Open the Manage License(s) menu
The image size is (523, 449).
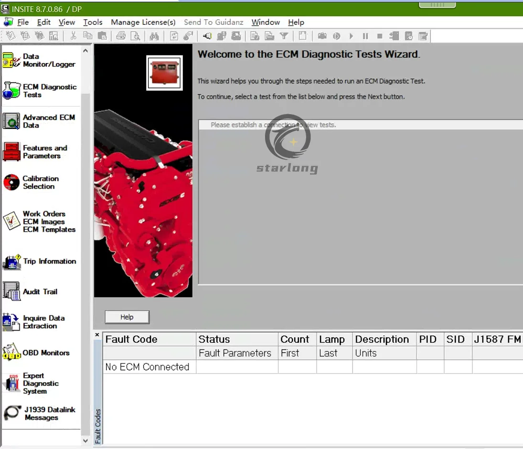(143, 22)
